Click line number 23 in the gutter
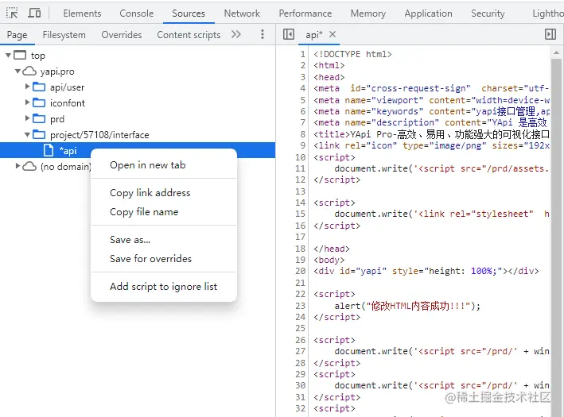The image size is (564, 417). pyautogui.click(x=301, y=306)
